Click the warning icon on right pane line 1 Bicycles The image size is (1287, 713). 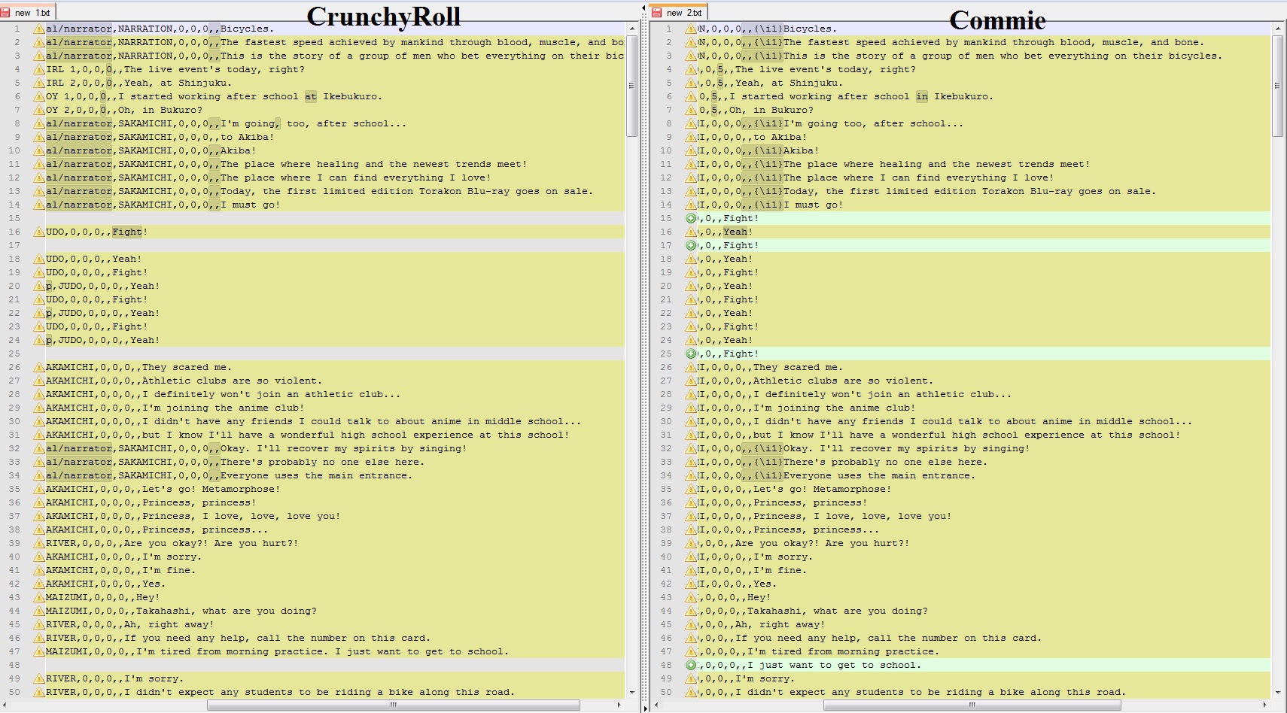691,29
